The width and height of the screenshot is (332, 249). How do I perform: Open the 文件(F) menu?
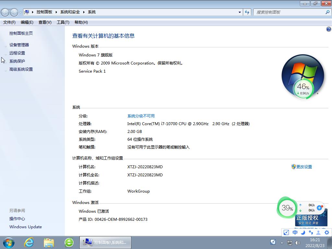9,22
